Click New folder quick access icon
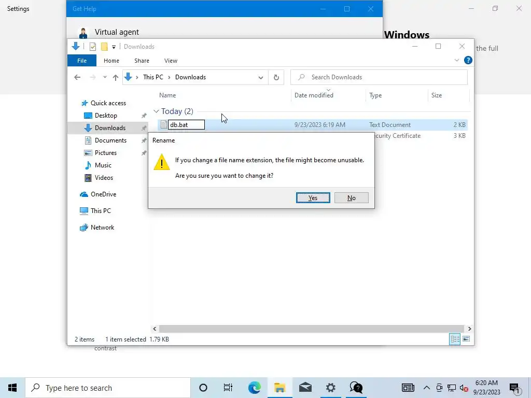The height and width of the screenshot is (398, 531). click(x=104, y=46)
